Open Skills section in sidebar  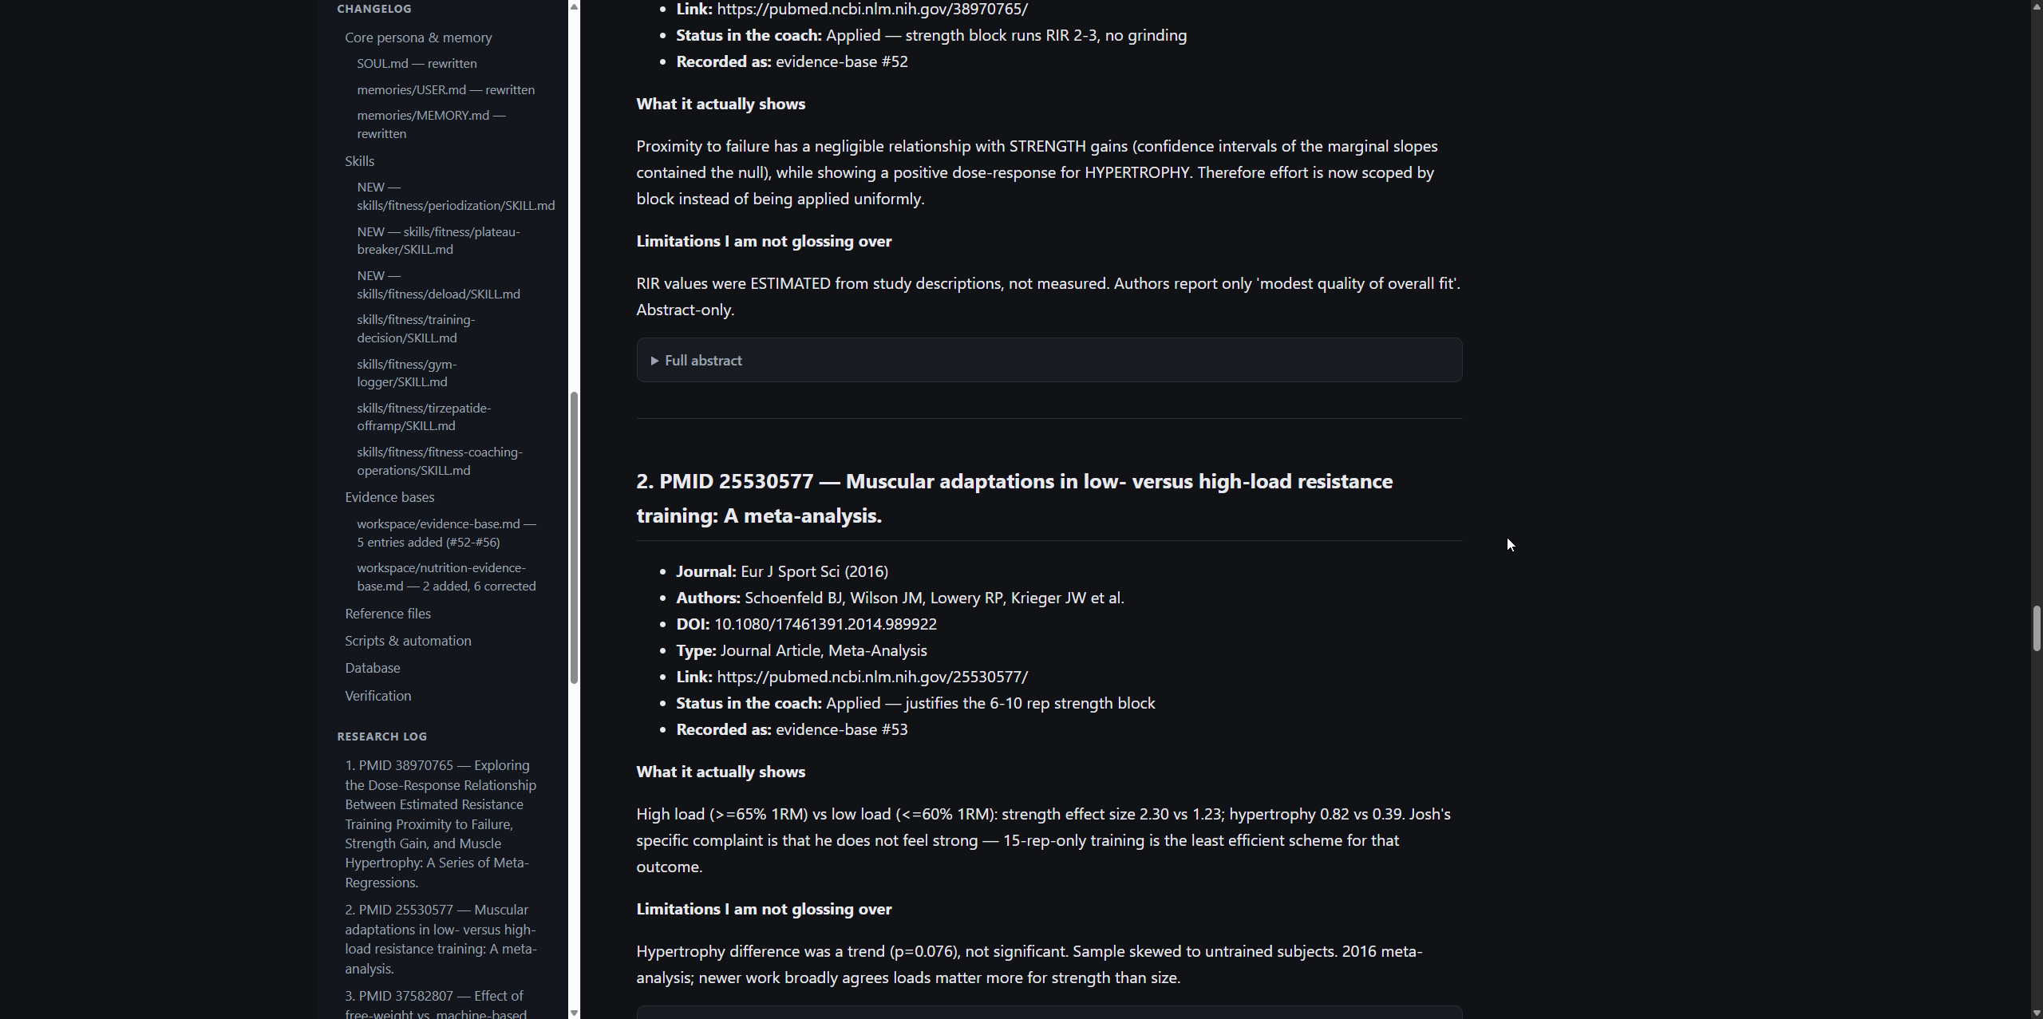tap(359, 161)
